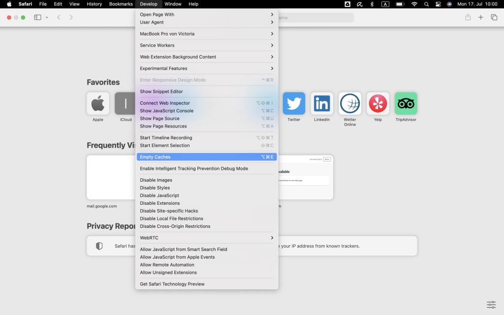Image resolution: width=504 pixels, height=315 pixels.
Task: Select Empty Caches from the menu
Action: [x=155, y=157]
